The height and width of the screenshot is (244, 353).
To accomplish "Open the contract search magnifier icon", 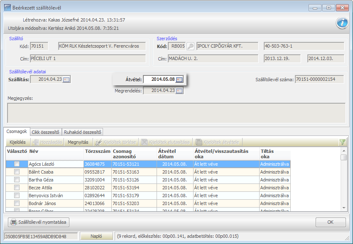I will (x=190, y=46).
